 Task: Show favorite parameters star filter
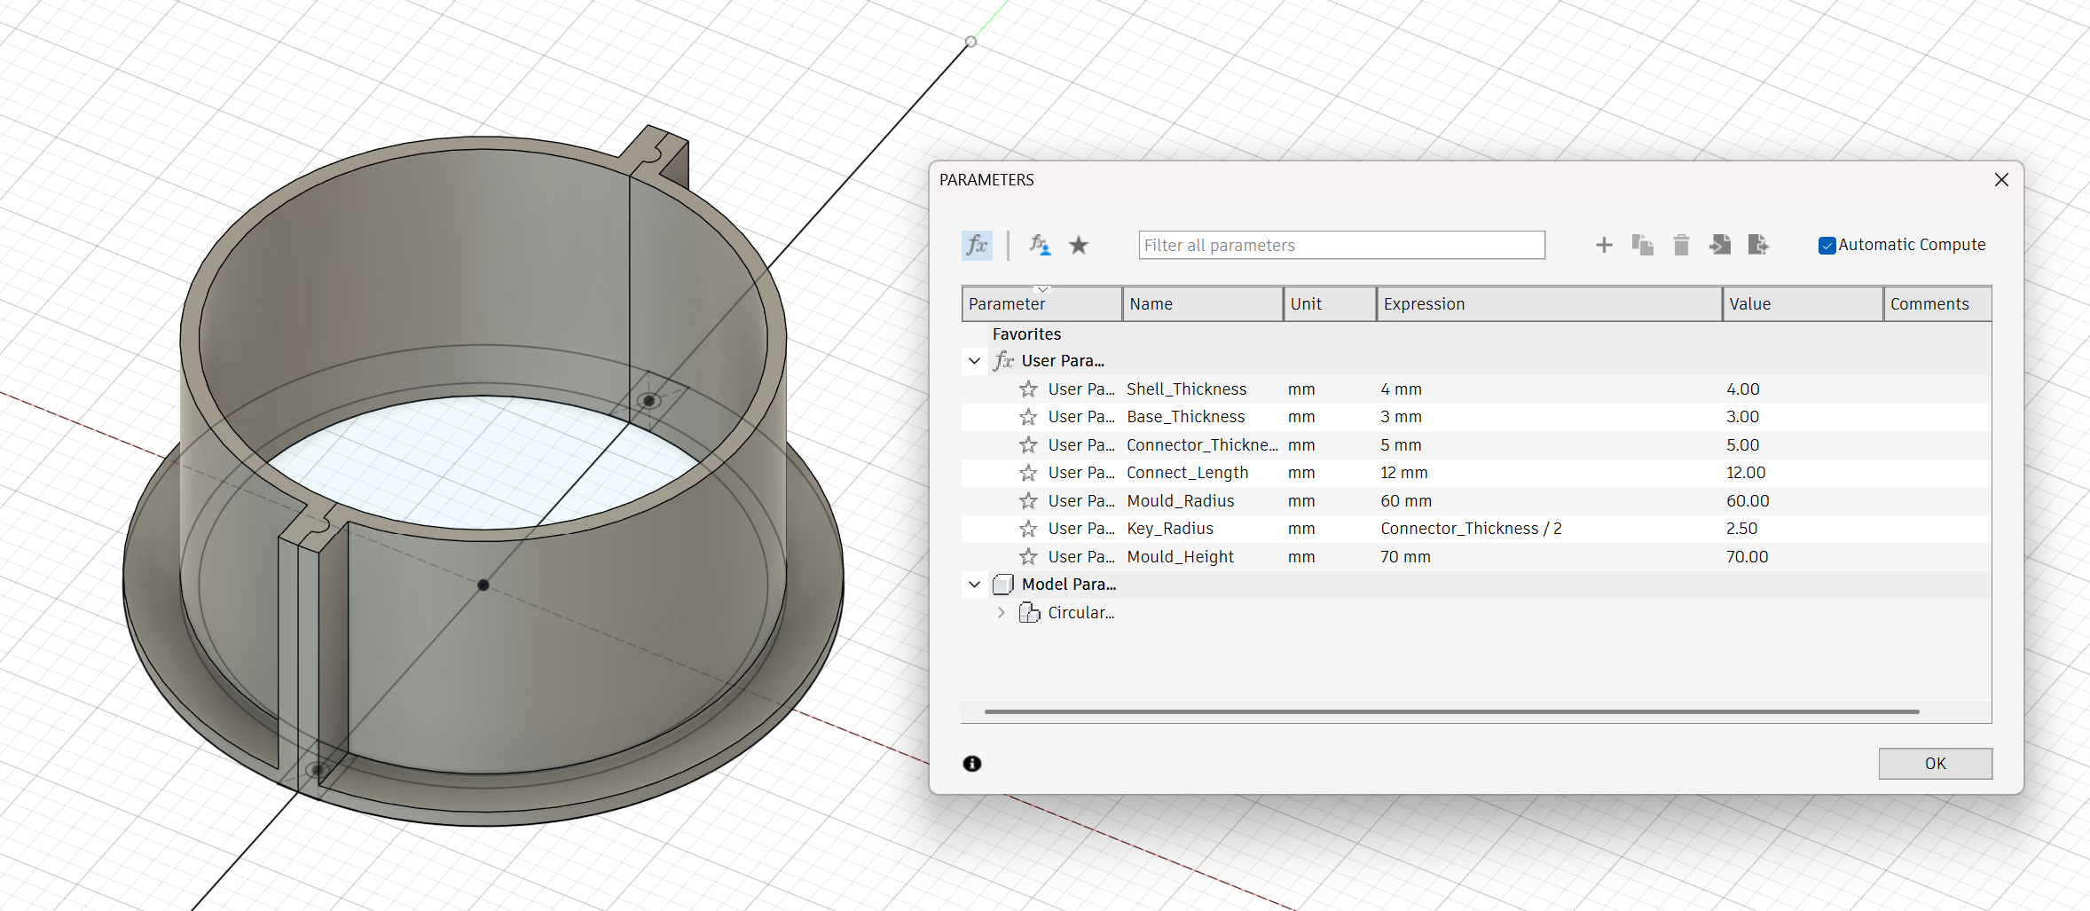(x=1079, y=245)
